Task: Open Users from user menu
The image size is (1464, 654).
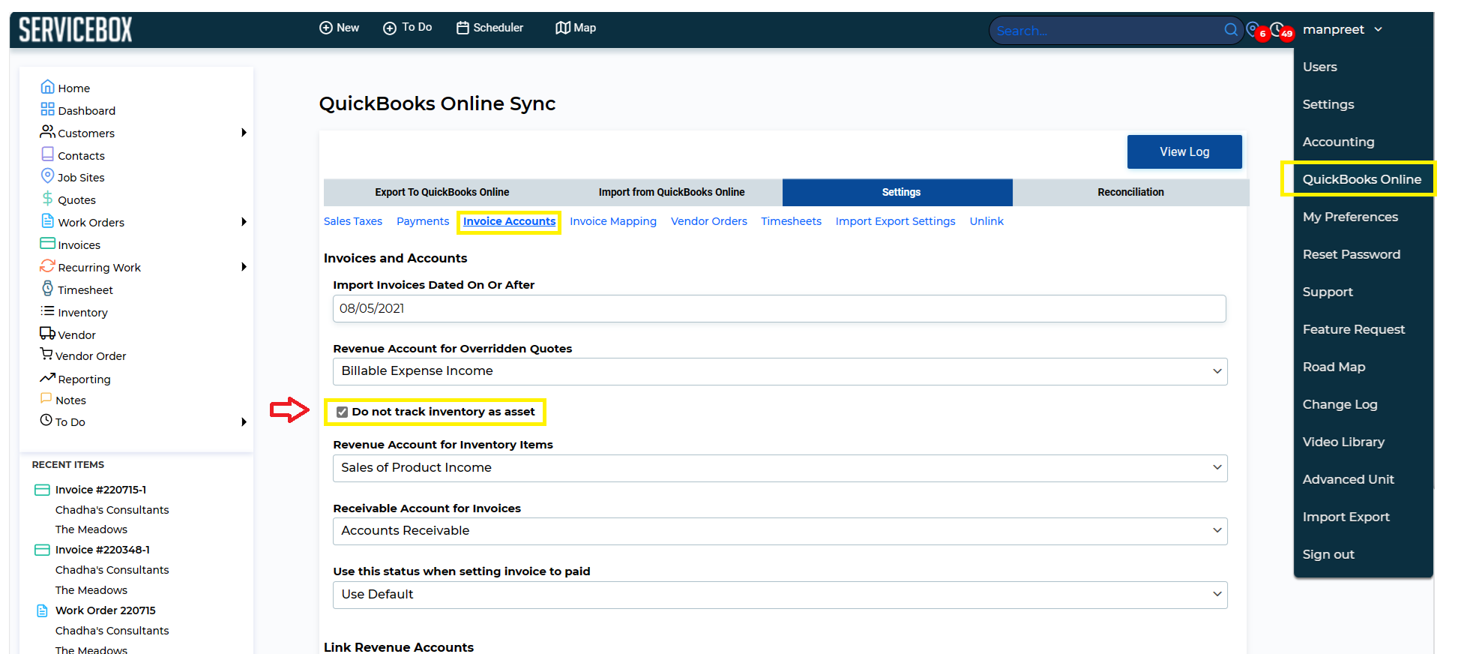Action: point(1319,67)
